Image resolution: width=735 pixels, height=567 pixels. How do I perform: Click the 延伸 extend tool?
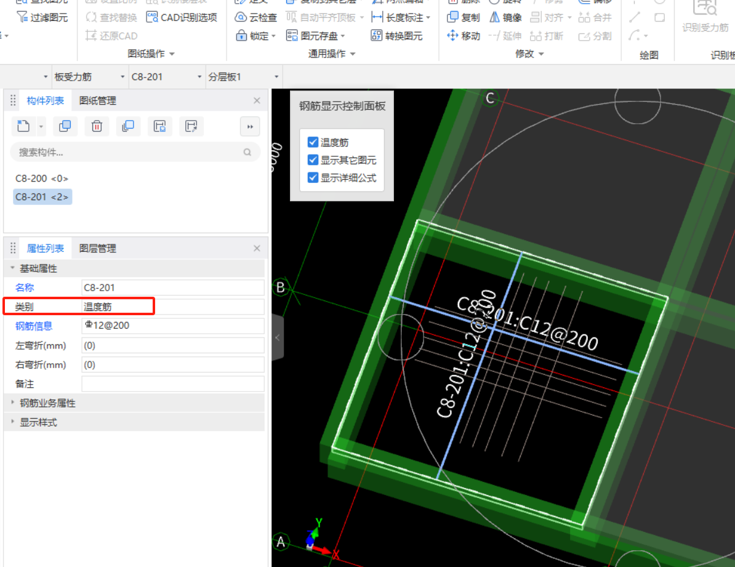(x=505, y=36)
